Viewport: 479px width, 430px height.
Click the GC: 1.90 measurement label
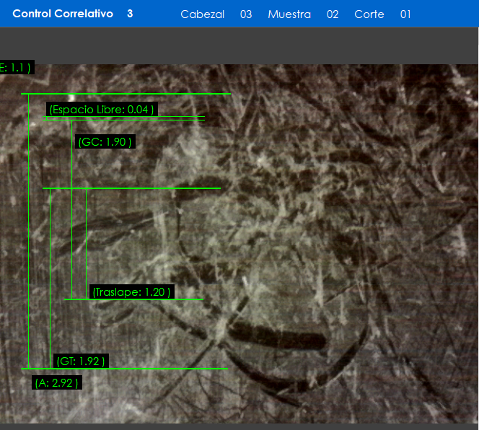tap(105, 142)
